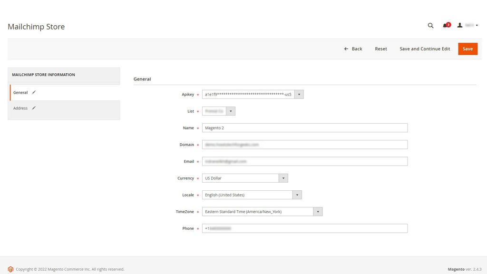
Task: Click the Magento logo in the footer
Action: pyautogui.click(x=10, y=269)
